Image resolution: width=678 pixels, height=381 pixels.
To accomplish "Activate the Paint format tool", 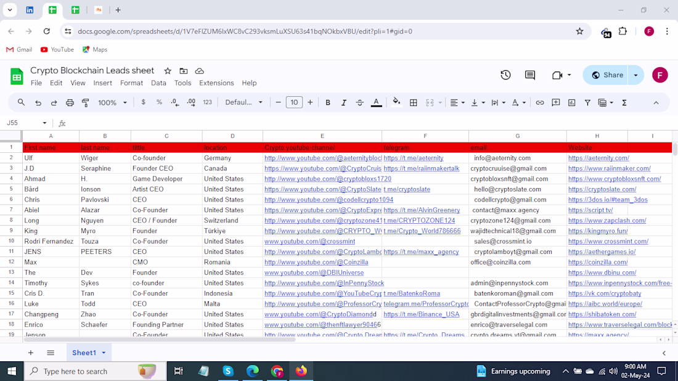I will pos(86,102).
